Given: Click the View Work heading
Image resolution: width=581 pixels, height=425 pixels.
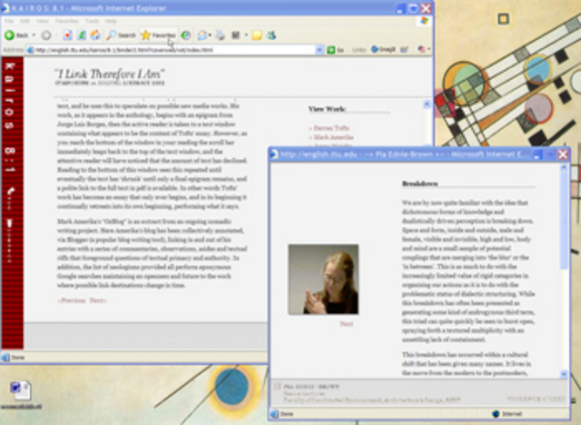Looking at the screenshot, I should click(327, 109).
